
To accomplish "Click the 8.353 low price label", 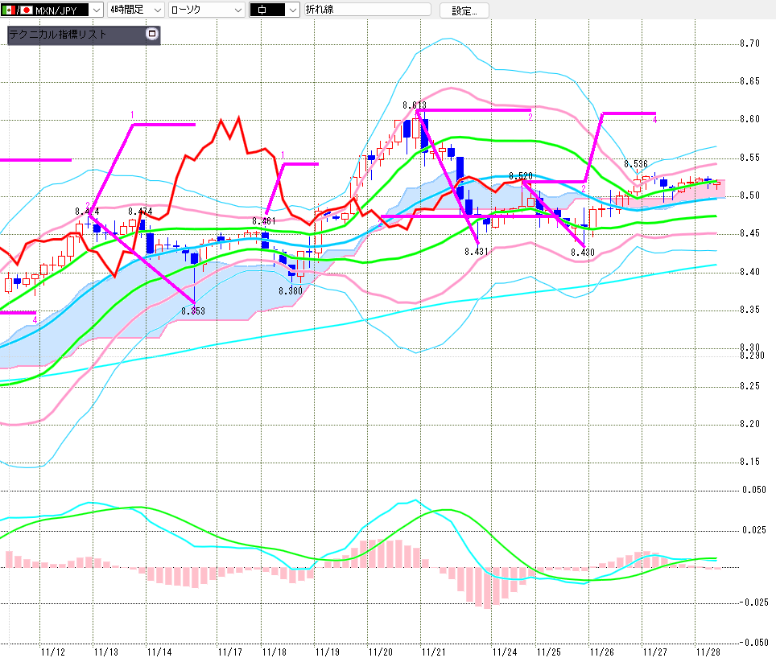I will click(x=194, y=310).
